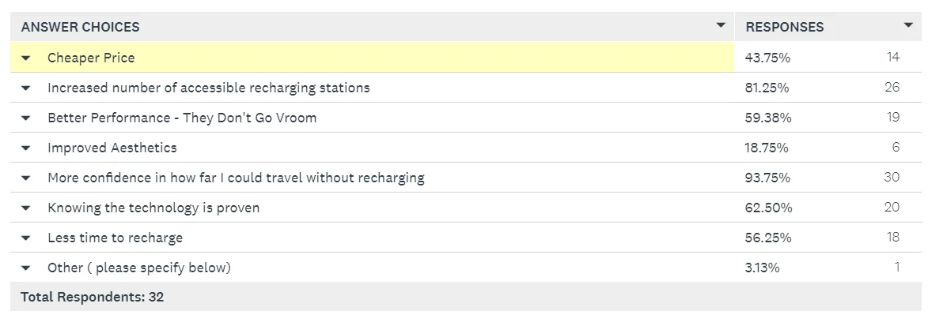Click the Other (please specify below) text
The width and height of the screenshot is (928, 322).
139,268
